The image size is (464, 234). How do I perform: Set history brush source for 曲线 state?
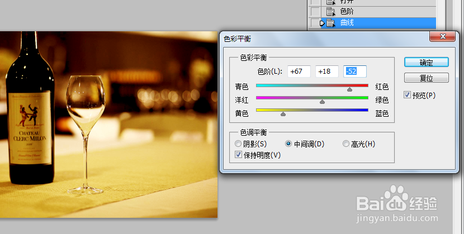pyautogui.click(x=315, y=23)
